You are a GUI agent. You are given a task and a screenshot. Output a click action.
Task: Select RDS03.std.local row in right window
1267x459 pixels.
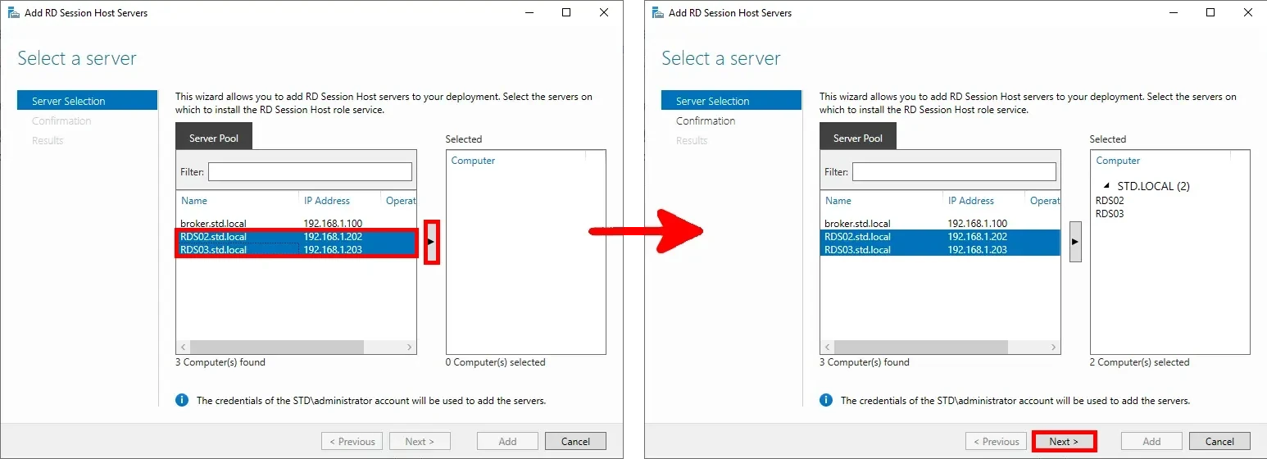coord(940,249)
